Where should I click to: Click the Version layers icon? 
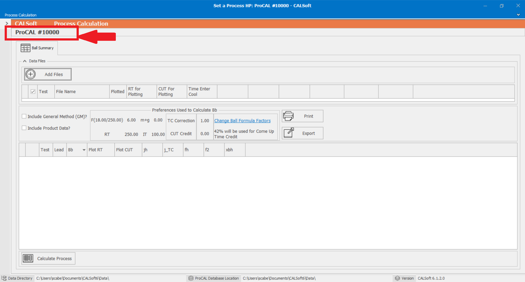397,278
